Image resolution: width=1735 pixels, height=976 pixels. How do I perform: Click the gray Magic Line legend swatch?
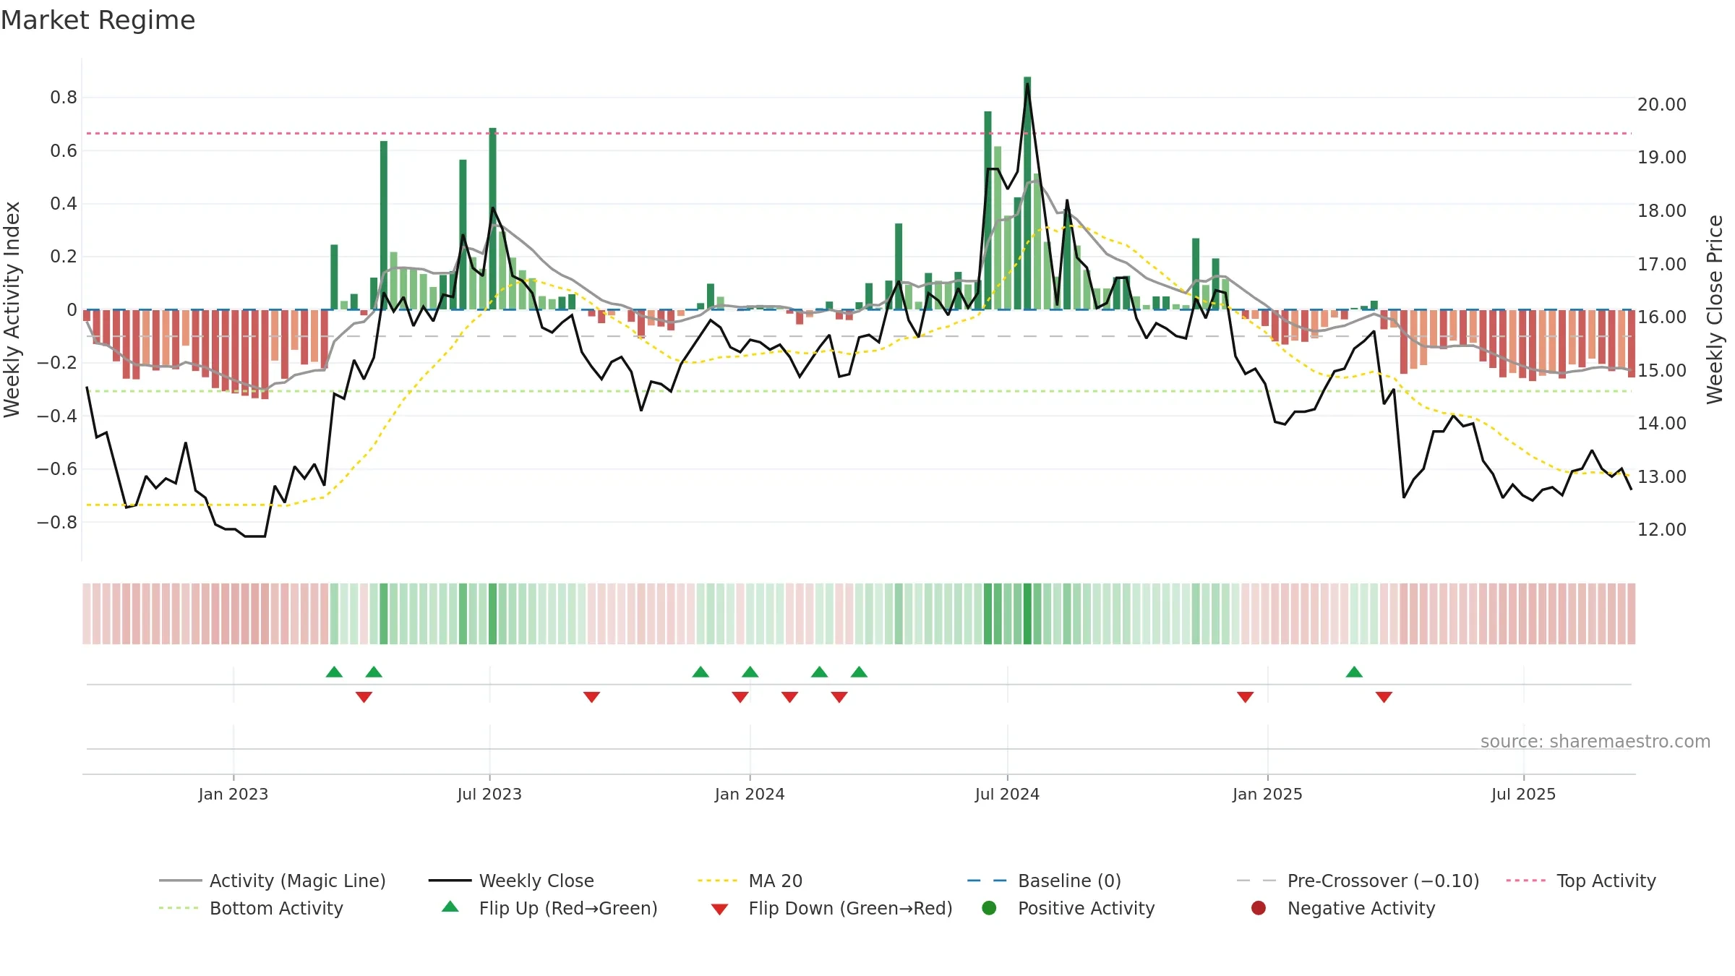pos(180,881)
